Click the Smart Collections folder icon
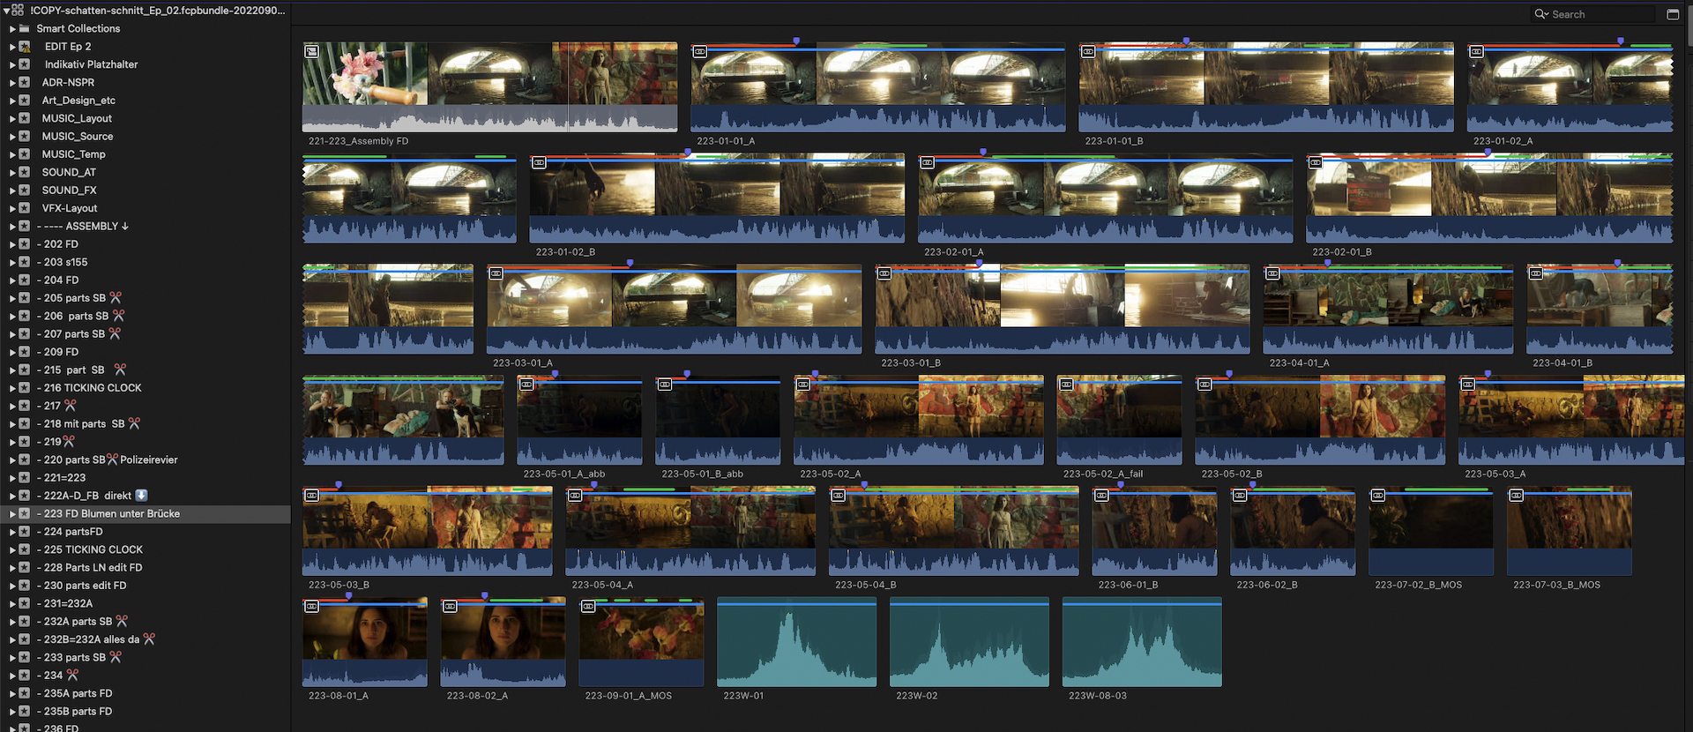Image resolution: width=1693 pixels, height=732 pixels. click(25, 28)
